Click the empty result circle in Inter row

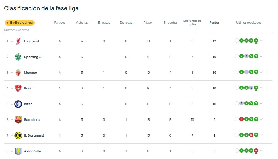pyautogui.click(x=237, y=103)
